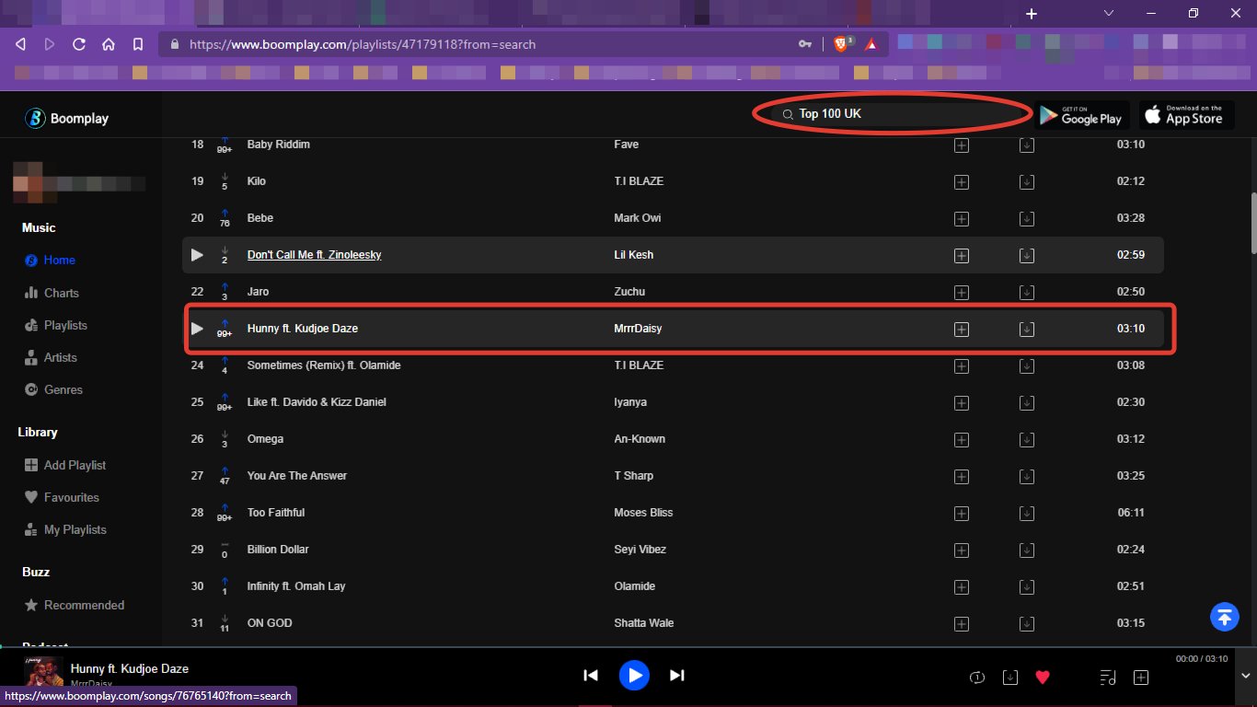This screenshot has width=1257, height=707.
Task: Open Charts in the sidebar
Action: [x=61, y=293]
